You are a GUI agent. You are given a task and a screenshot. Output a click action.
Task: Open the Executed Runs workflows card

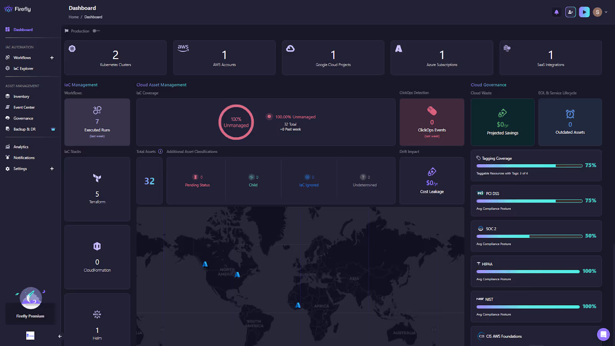(x=97, y=122)
